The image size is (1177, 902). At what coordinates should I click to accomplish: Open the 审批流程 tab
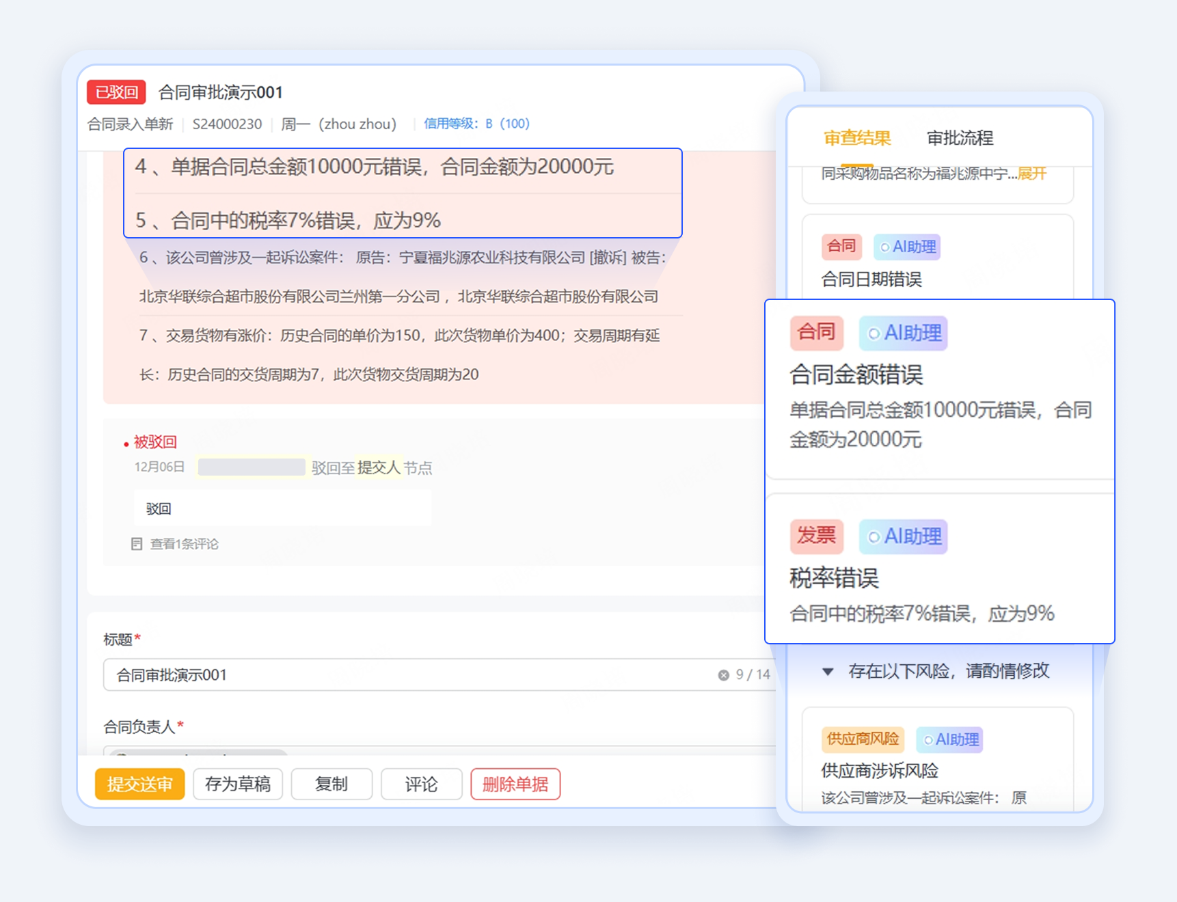tap(960, 138)
